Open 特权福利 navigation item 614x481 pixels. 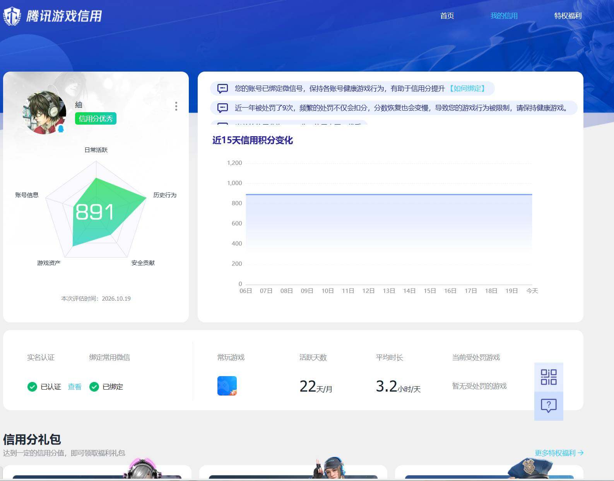tap(568, 16)
